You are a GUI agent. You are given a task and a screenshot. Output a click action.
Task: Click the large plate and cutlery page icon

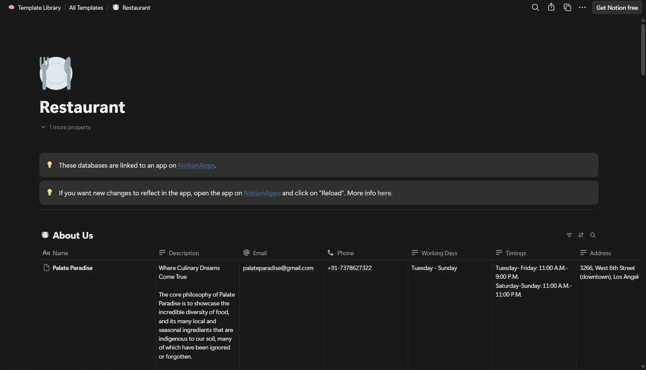56,73
